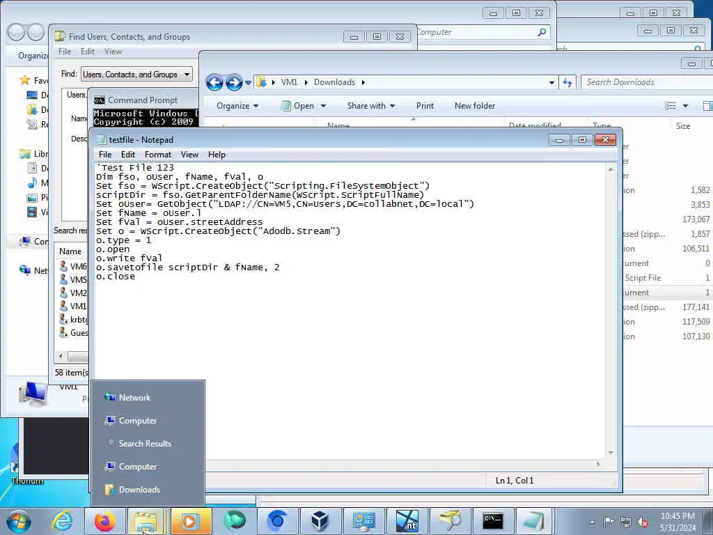This screenshot has width=713, height=535.
Task: Click VM1 breadcrumb in address bar
Action: point(289,82)
